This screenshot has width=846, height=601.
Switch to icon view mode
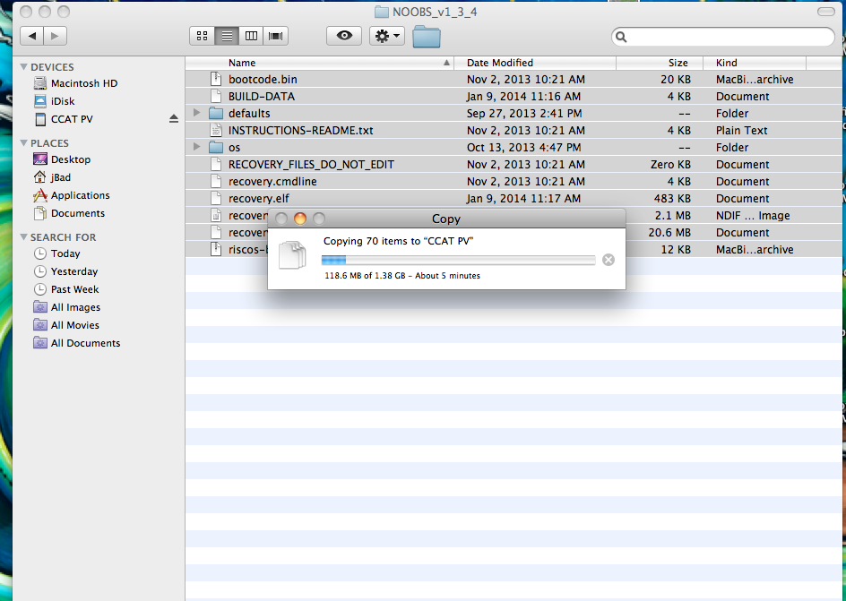point(202,36)
